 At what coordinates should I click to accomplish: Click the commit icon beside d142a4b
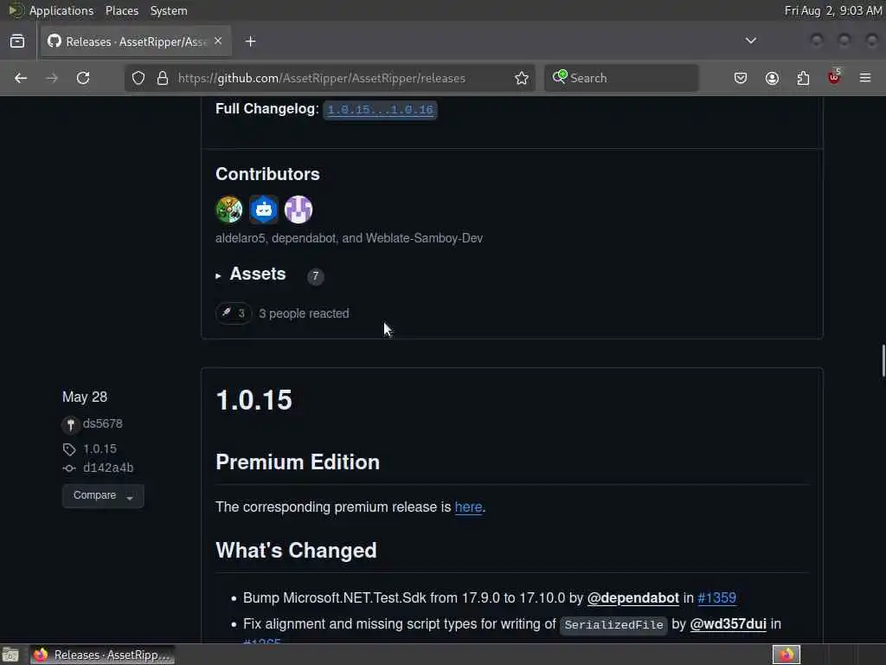(69, 468)
